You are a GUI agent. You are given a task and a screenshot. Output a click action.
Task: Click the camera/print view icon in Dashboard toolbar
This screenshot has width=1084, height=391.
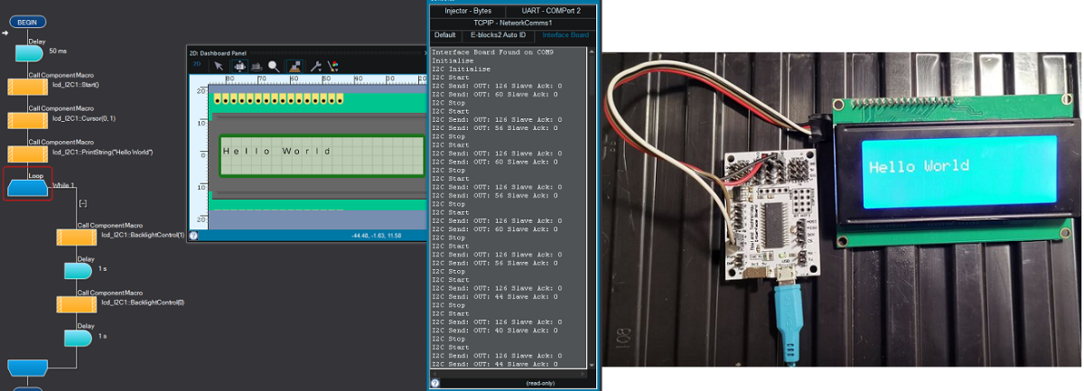tap(256, 66)
